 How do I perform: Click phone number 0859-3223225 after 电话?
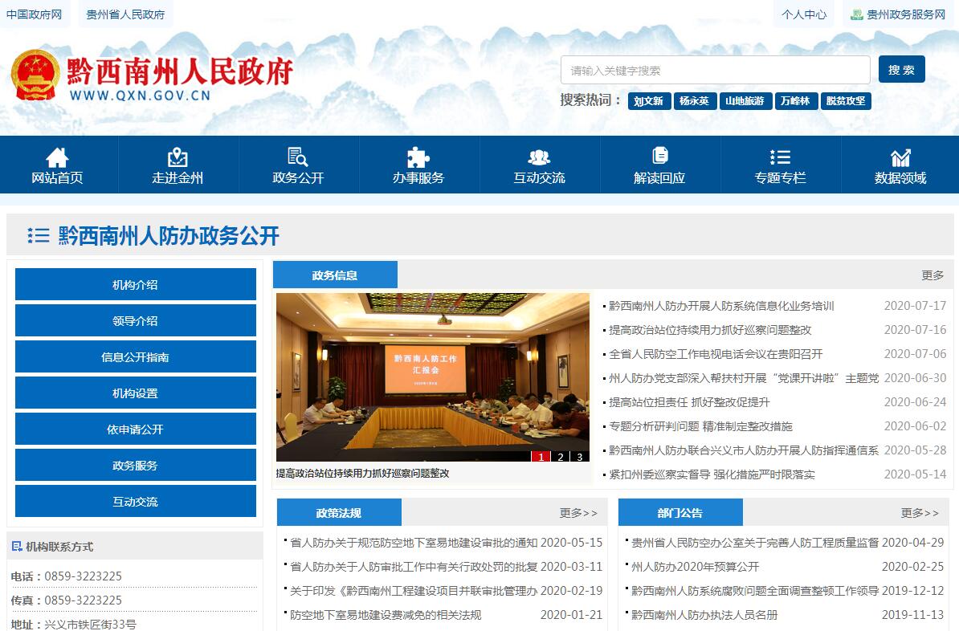click(x=84, y=576)
